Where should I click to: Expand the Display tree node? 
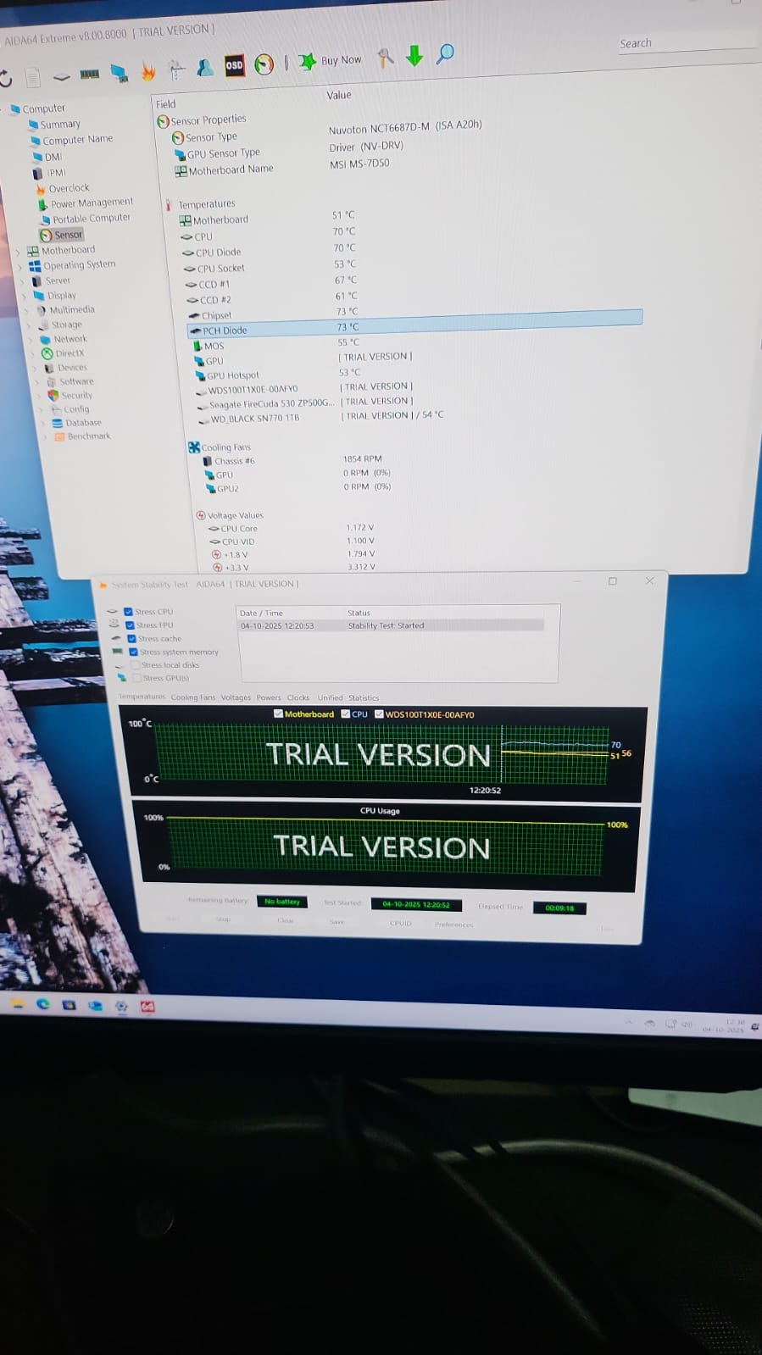(x=23, y=297)
